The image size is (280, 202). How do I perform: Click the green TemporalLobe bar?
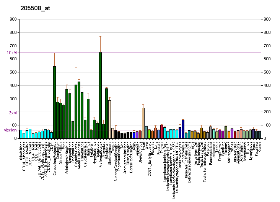click(70, 116)
